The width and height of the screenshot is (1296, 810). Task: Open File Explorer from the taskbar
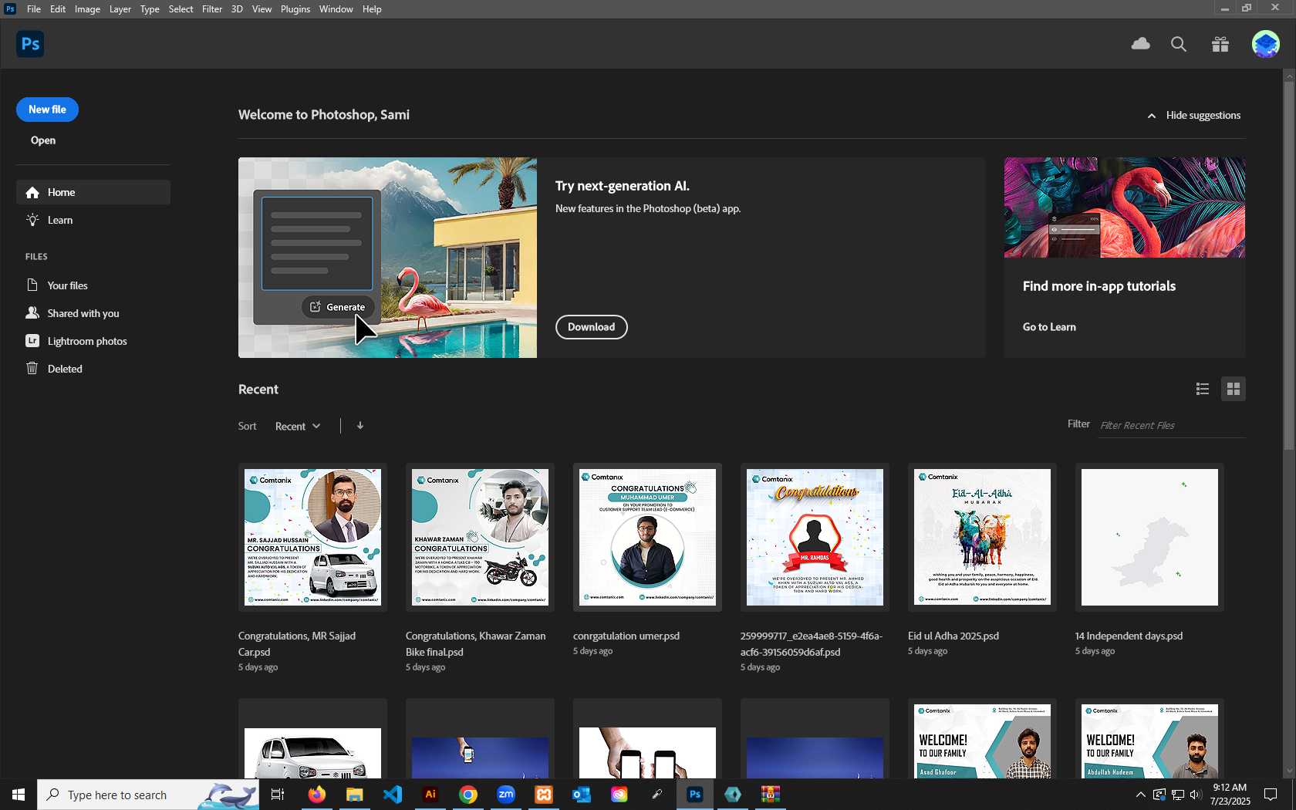pyautogui.click(x=354, y=795)
